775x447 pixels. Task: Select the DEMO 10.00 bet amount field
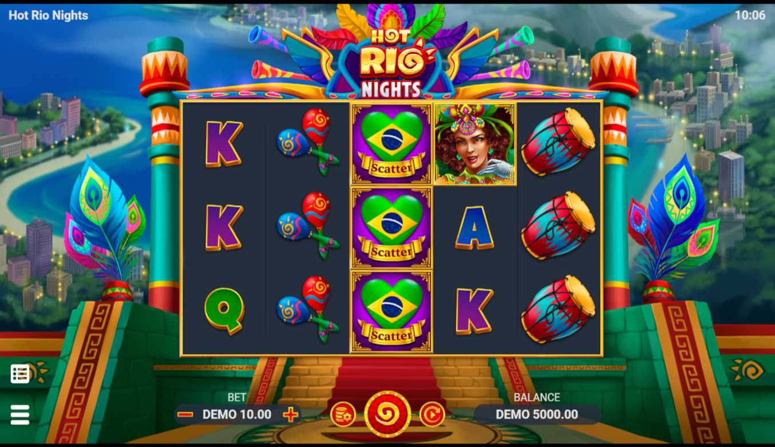pos(237,414)
